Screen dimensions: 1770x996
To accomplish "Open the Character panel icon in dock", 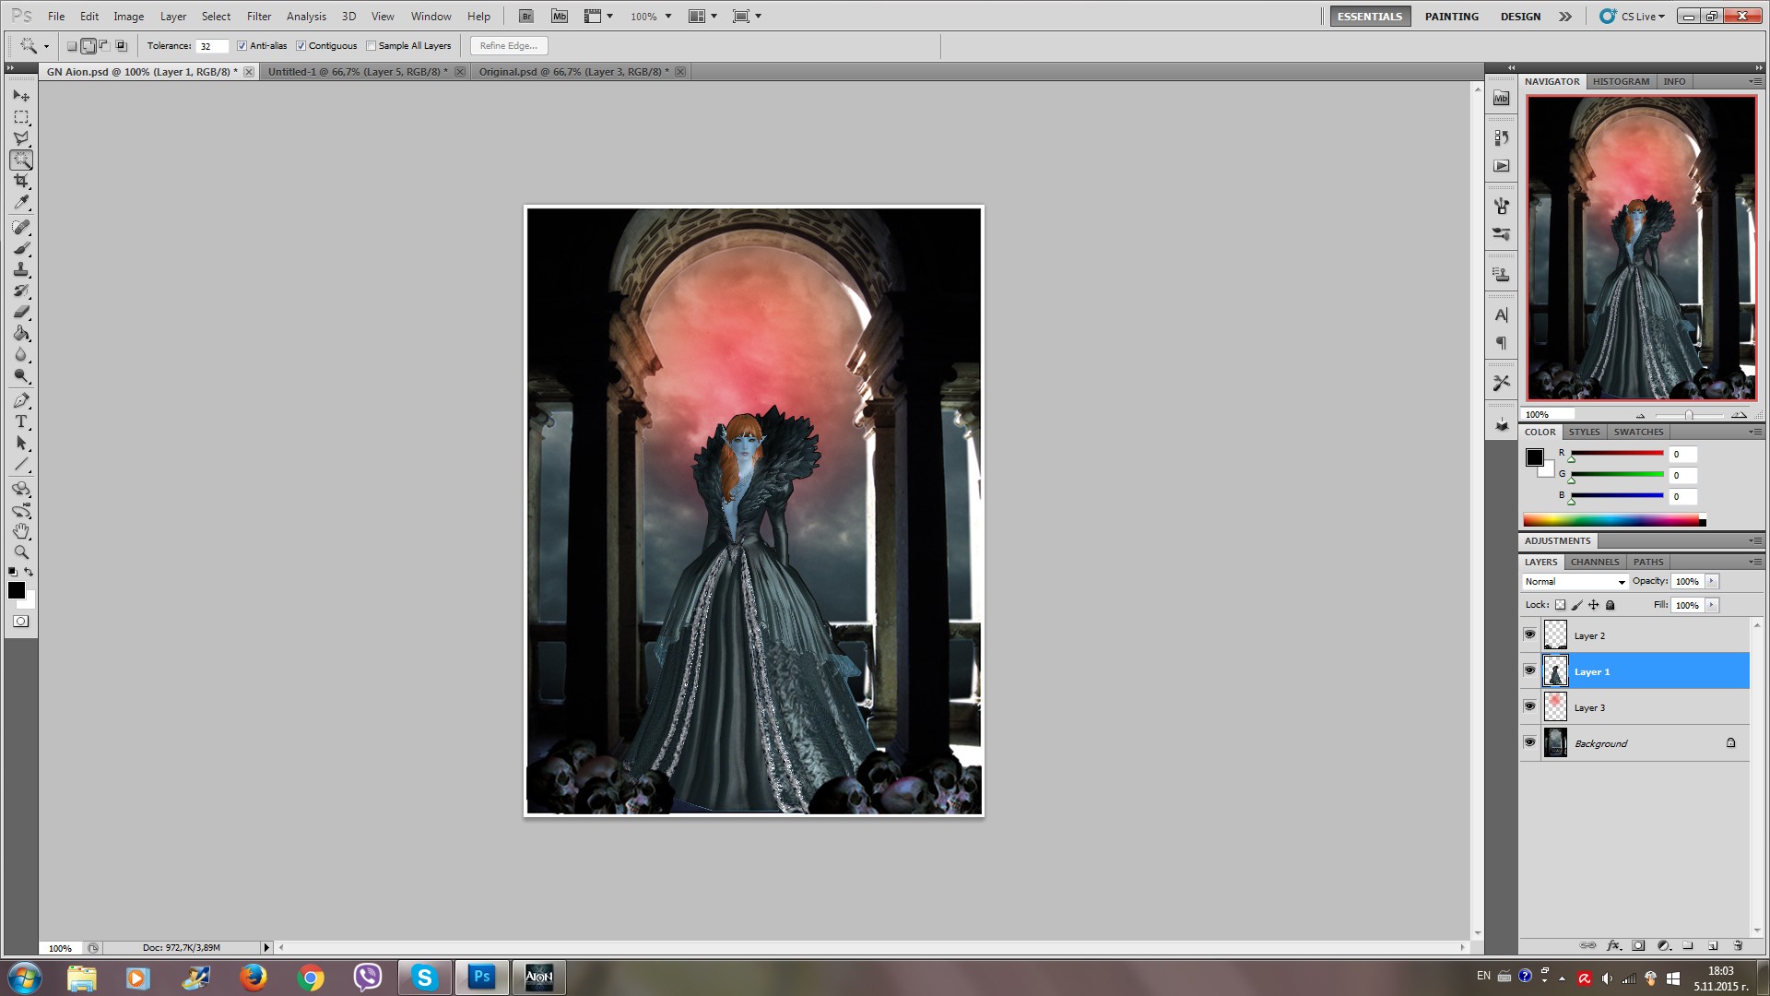I will point(1502,315).
